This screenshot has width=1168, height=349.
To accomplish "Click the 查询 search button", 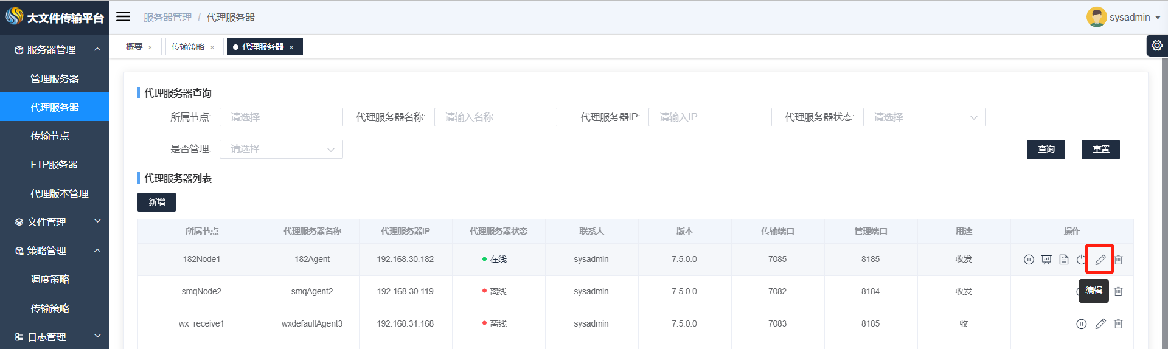I will pos(1046,149).
